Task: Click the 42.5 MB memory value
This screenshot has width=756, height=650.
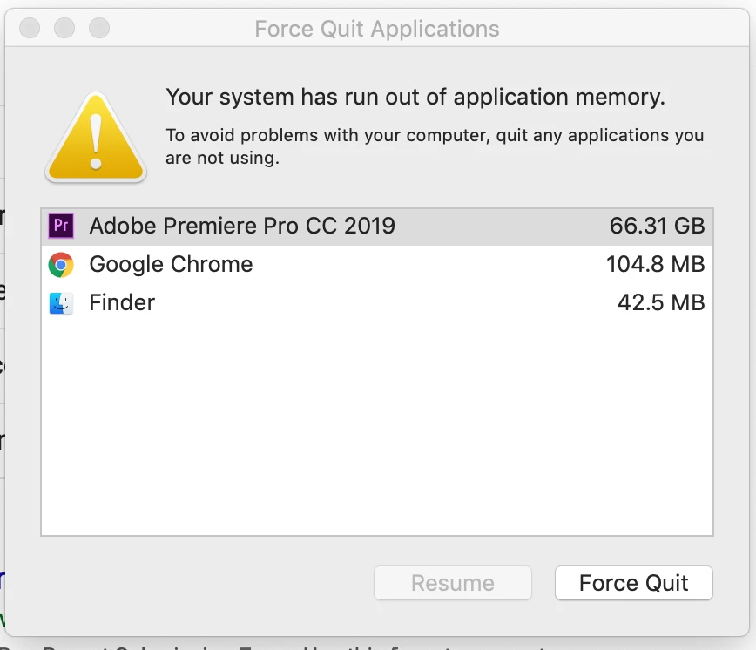Action: pos(661,303)
